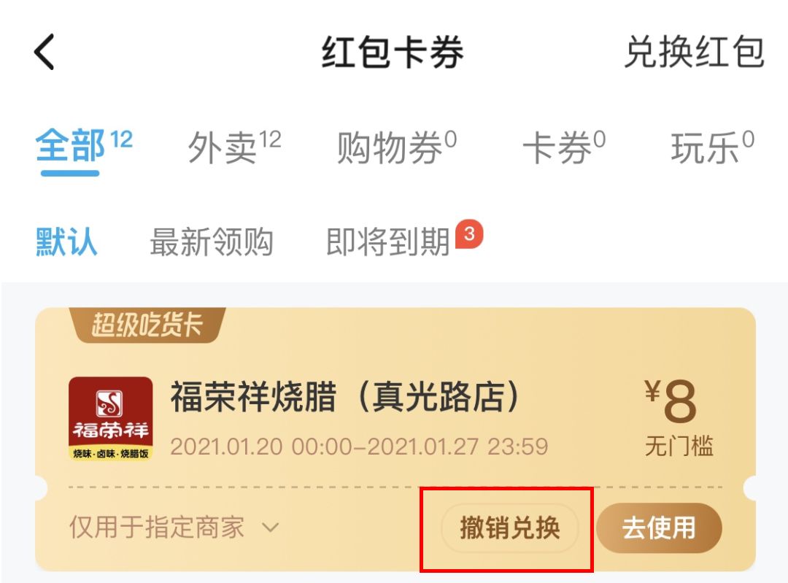788x583 pixels.
Task: Sort coupons by 默认
Action: (66, 242)
